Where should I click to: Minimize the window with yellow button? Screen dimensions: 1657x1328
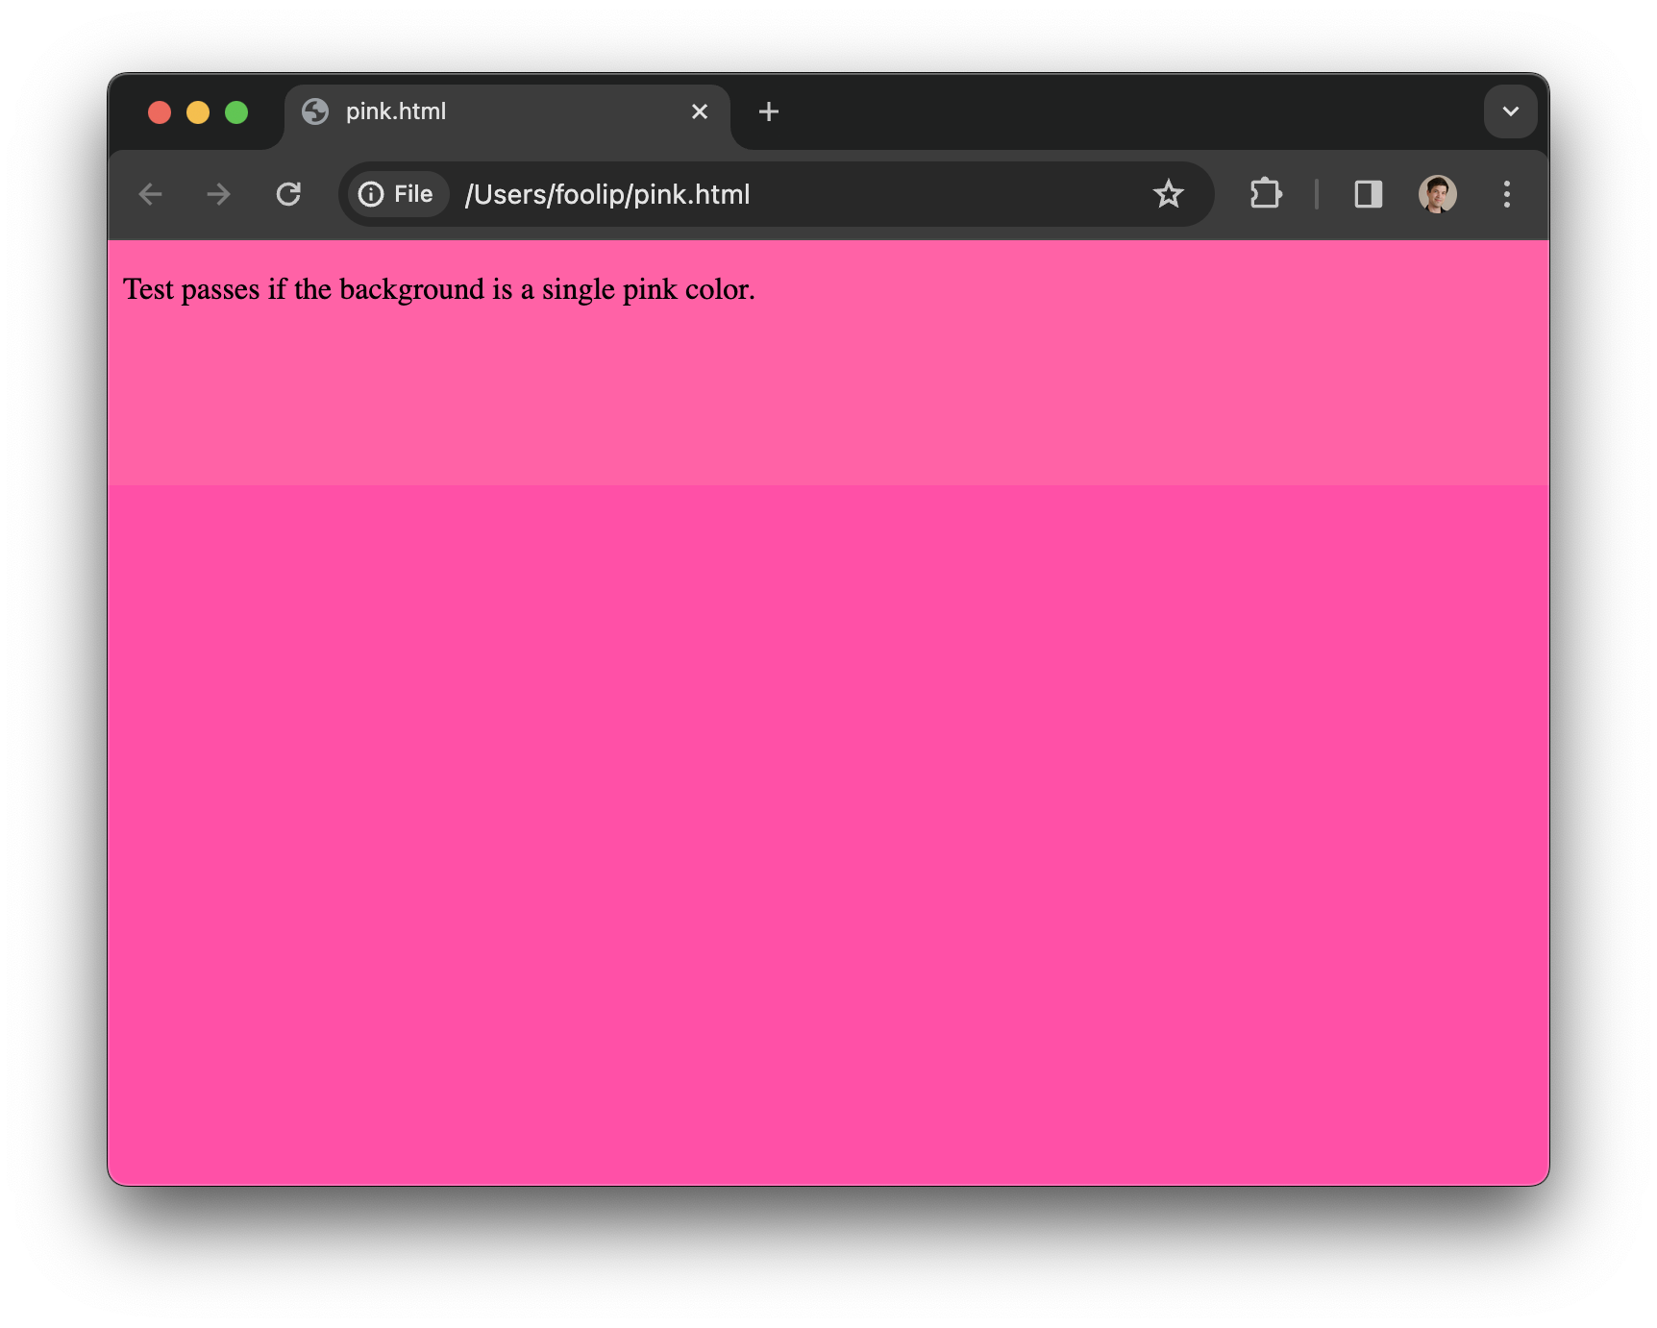tap(198, 112)
